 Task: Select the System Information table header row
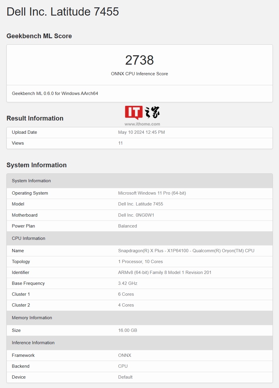pos(140,181)
